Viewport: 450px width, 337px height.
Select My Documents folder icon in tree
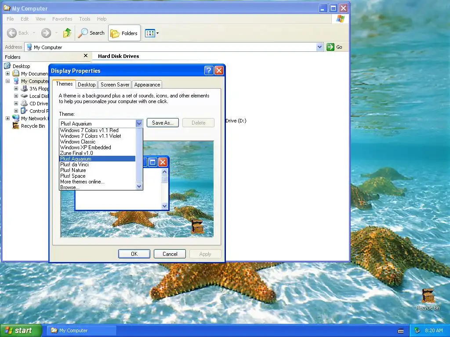pyautogui.click(x=16, y=73)
